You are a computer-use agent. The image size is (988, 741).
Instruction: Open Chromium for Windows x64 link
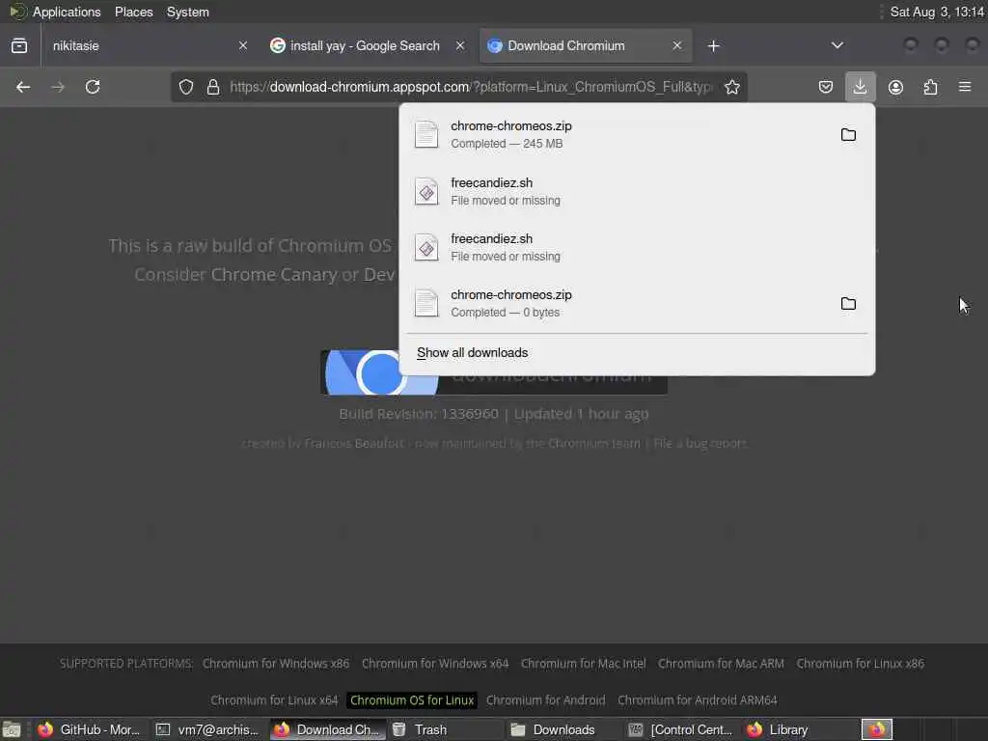click(435, 664)
